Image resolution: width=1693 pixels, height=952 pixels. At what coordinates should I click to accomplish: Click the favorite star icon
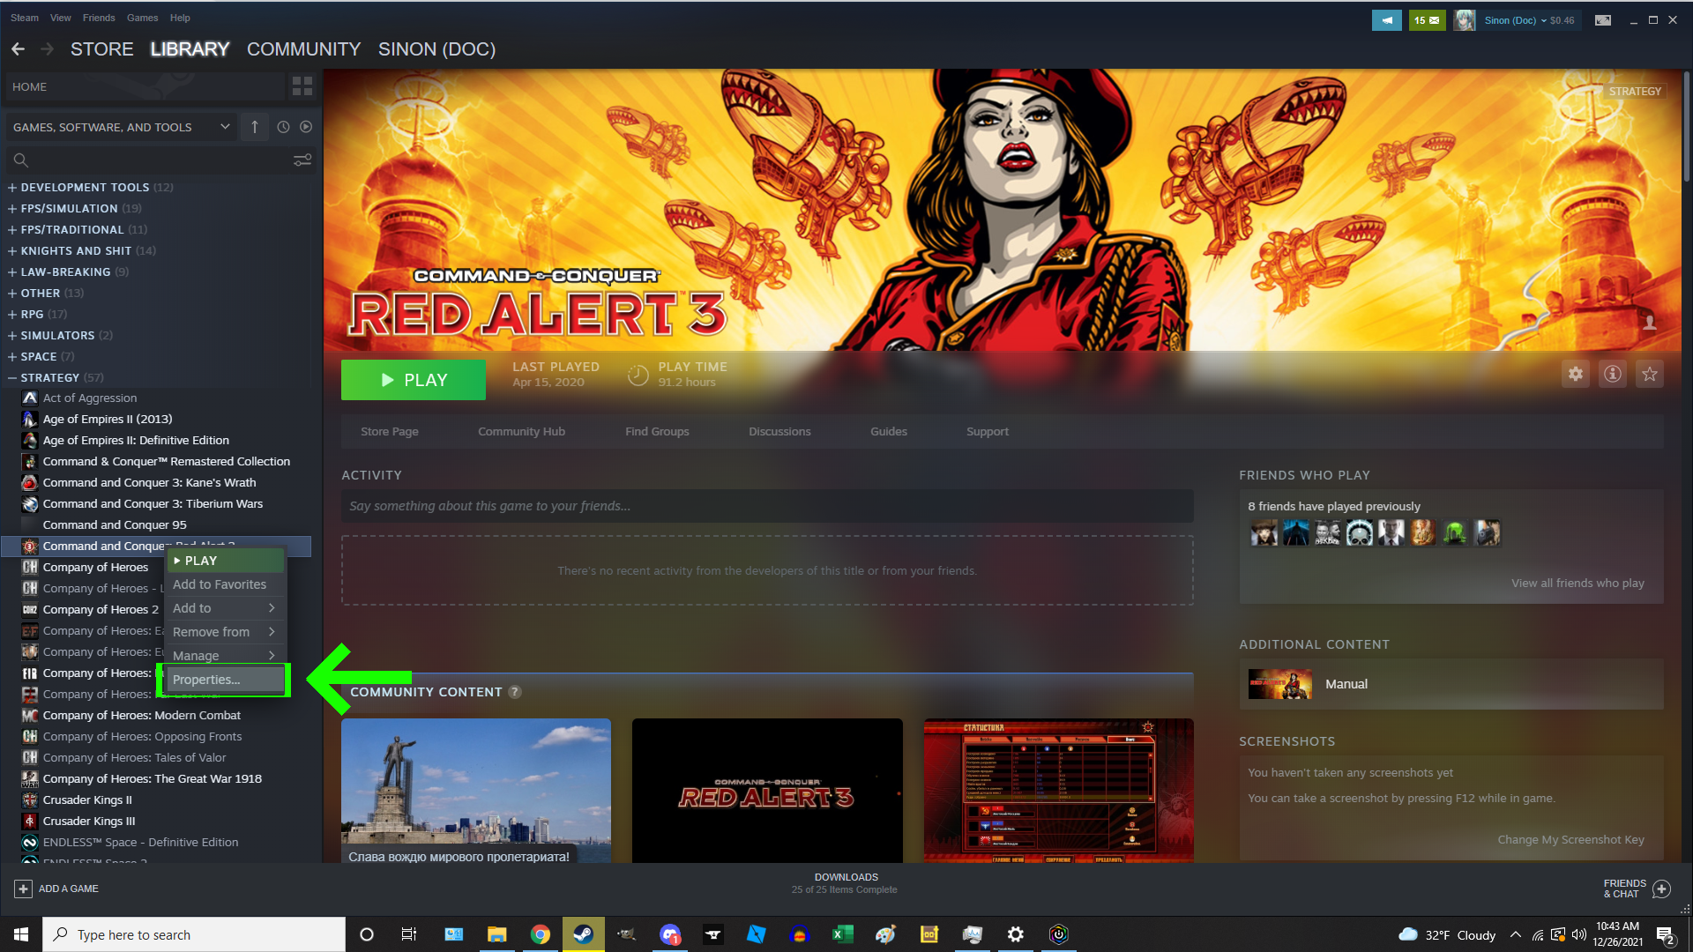click(1650, 375)
